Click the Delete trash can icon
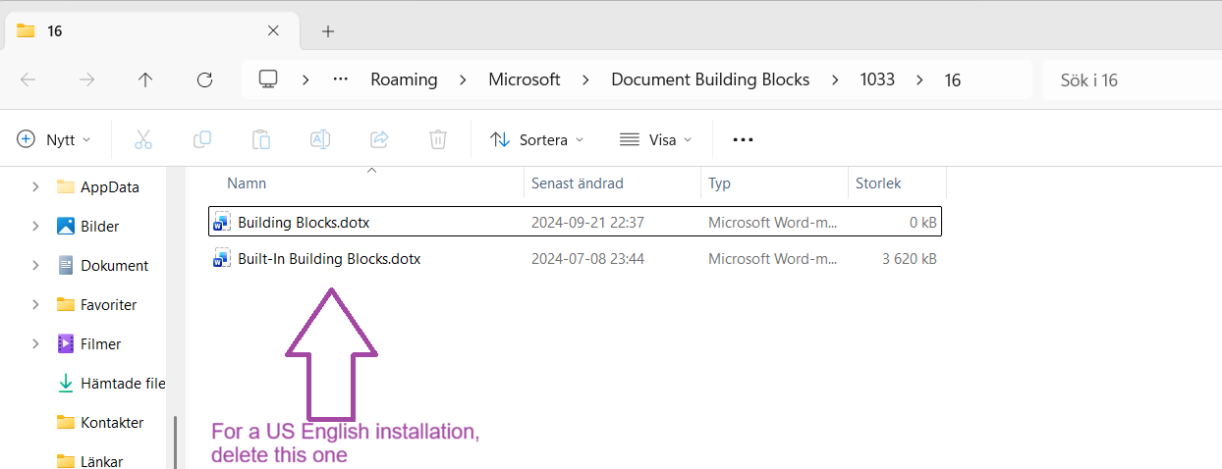This screenshot has height=469, width=1222. (438, 139)
